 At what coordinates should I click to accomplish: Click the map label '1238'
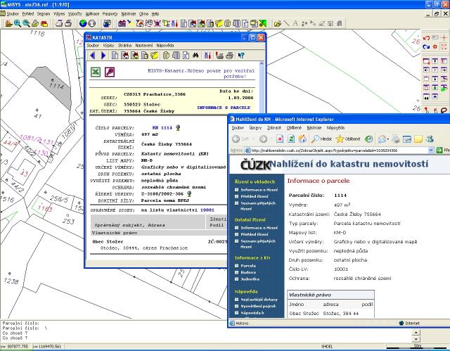click(x=11, y=281)
